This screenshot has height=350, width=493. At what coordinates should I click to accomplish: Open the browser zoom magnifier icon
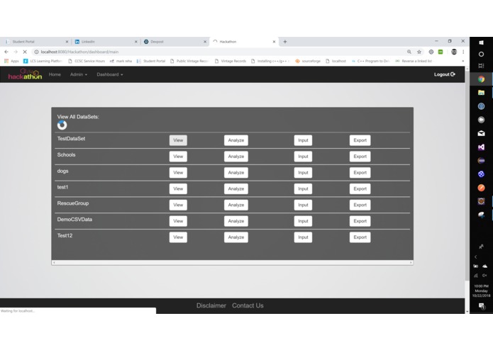[x=409, y=52]
